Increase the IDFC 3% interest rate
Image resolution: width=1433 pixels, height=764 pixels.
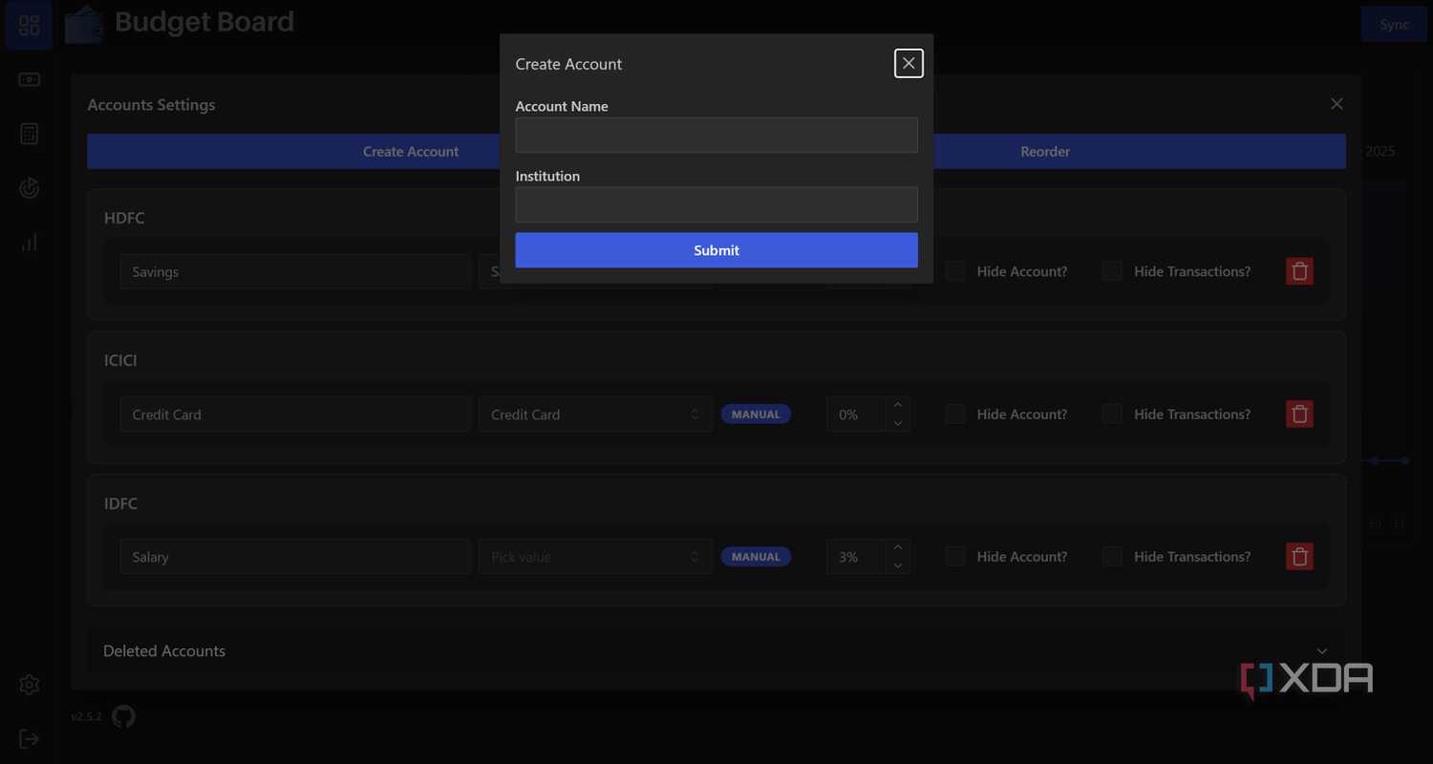click(897, 548)
